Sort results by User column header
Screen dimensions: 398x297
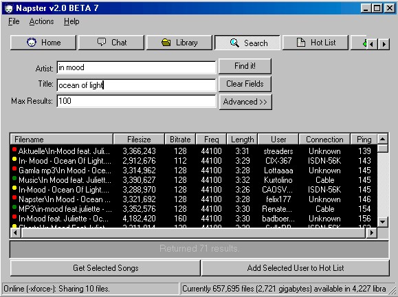pyautogui.click(x=278, y=140)
